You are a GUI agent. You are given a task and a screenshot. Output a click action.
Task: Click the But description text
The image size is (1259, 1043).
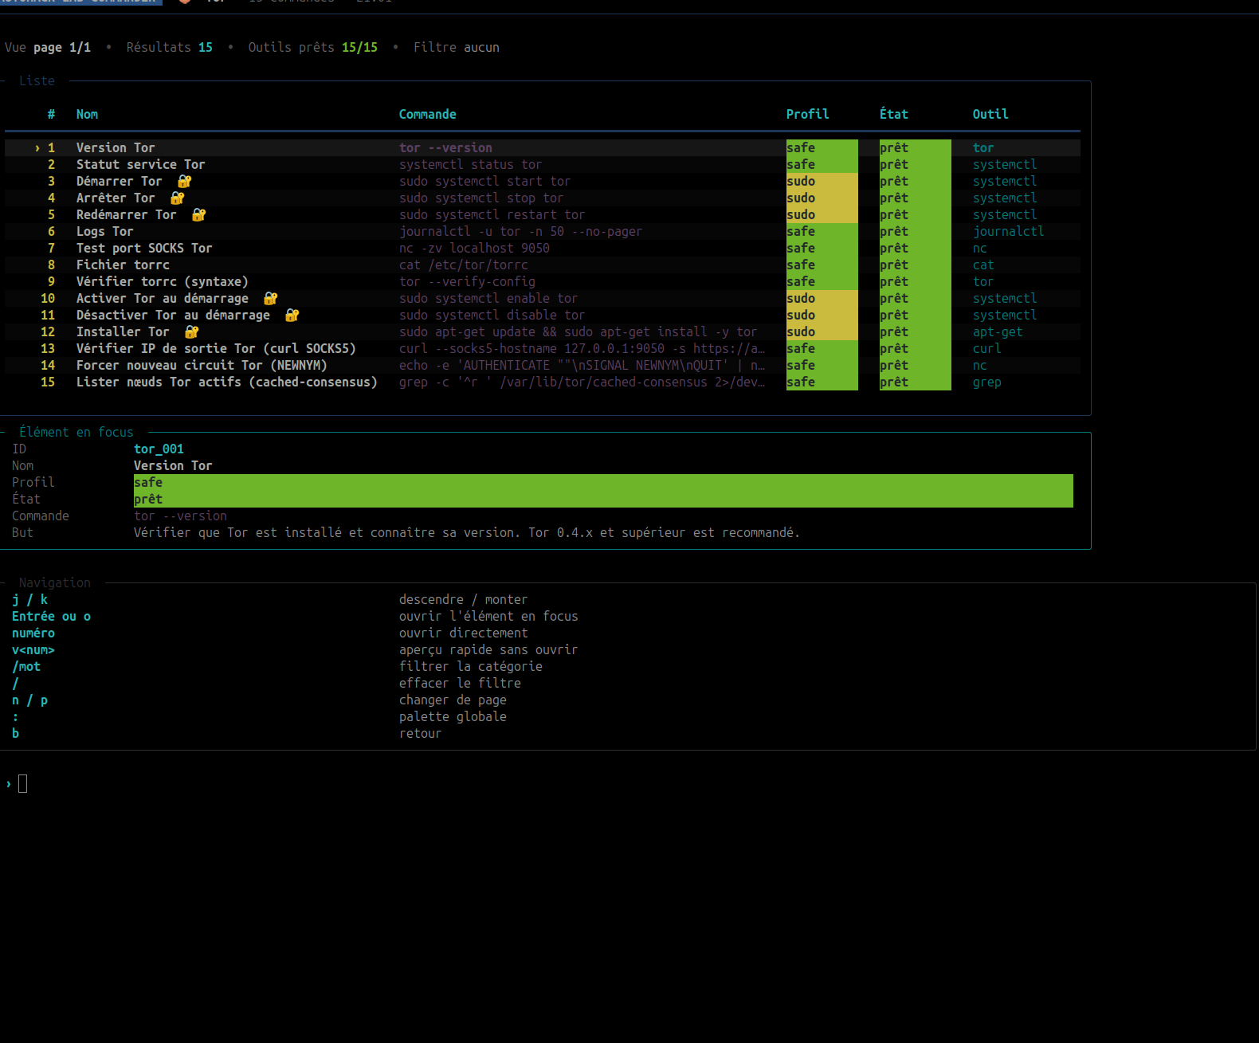pyautogui.click(x=466, y=532)
